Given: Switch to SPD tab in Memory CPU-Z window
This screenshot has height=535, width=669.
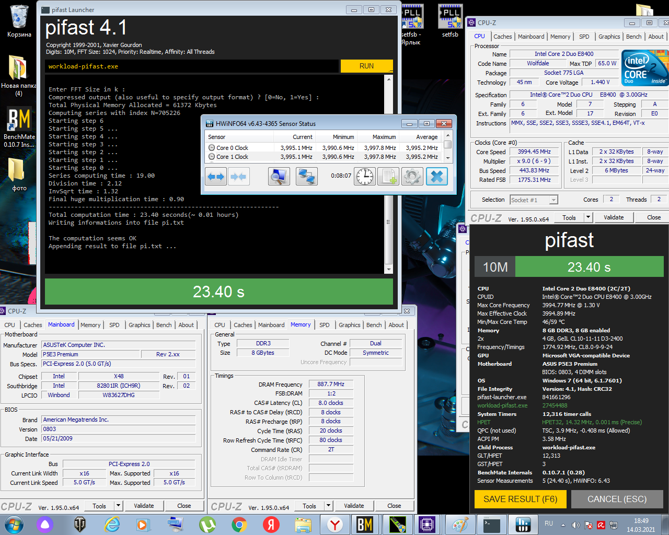Looking at the screenshot, I should [324, 325].
